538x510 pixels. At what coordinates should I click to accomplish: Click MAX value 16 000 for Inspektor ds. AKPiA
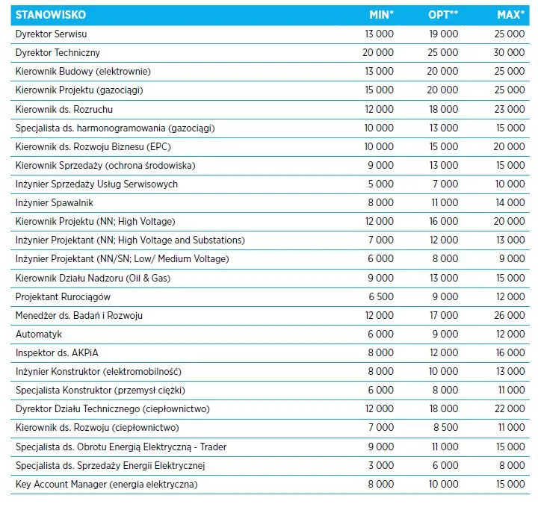point(510,352)
